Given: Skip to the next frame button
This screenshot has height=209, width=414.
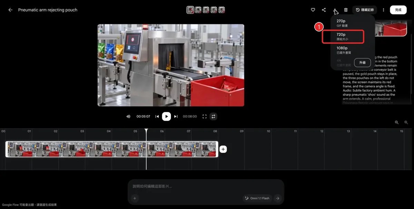Looking at the screenshot, I should pos(176,116).
